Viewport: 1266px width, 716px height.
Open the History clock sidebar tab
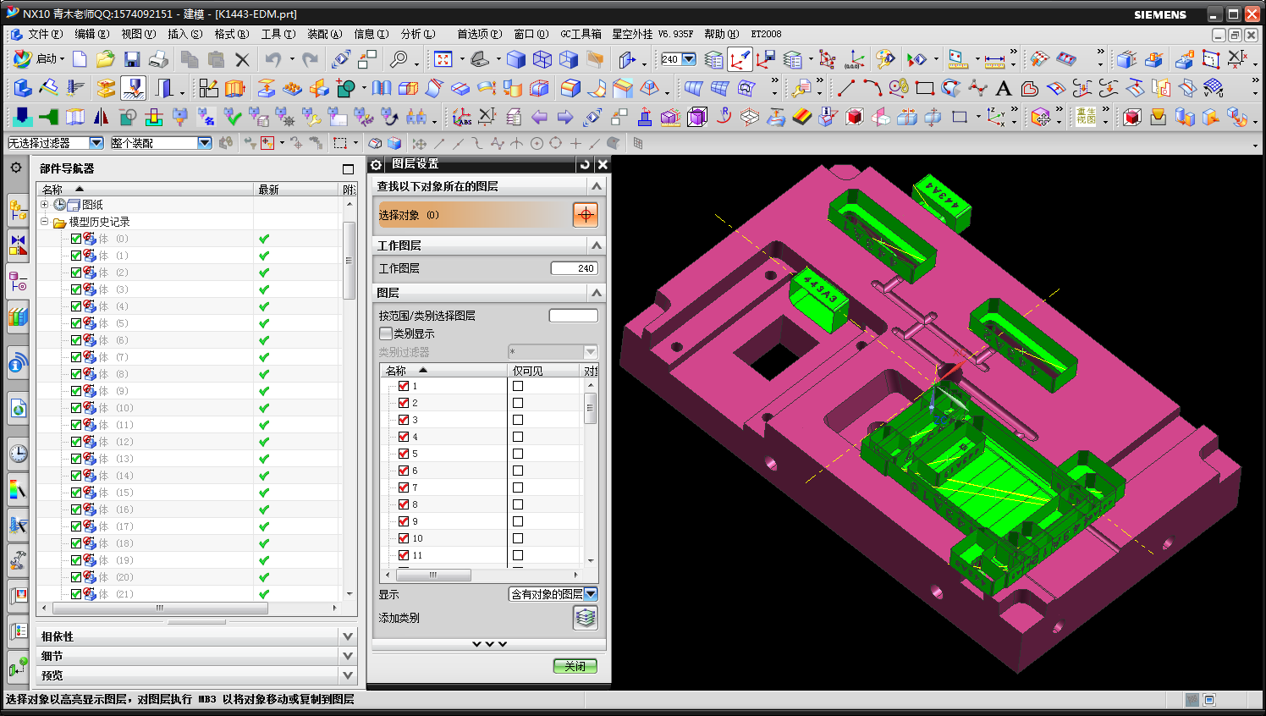pyautogui.click(x=18, y=454)
